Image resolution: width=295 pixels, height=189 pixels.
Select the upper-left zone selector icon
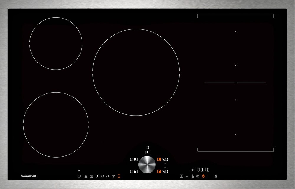(136, 160)
